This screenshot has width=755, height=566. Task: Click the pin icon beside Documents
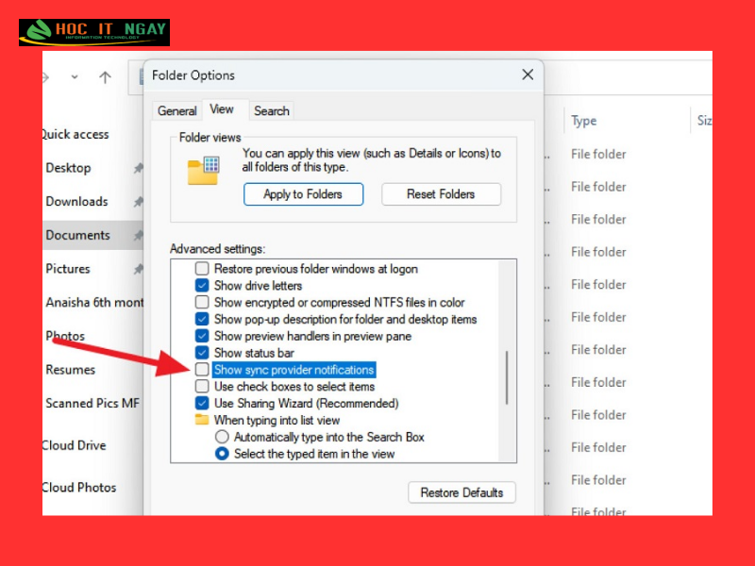tap(139, 235)
